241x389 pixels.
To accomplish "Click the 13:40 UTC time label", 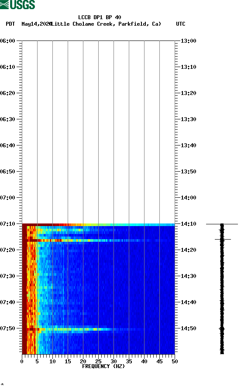I will pyautogui.click(x=188, y=145).
